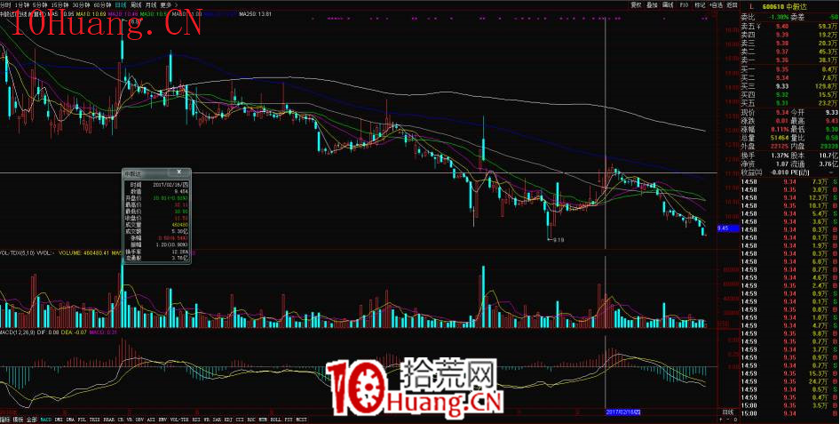Click the 15:00 final trade row

pos(789,413)
